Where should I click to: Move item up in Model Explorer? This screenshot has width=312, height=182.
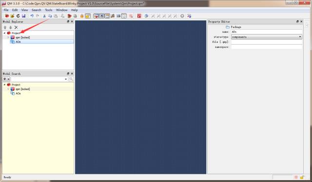point(5,27)
